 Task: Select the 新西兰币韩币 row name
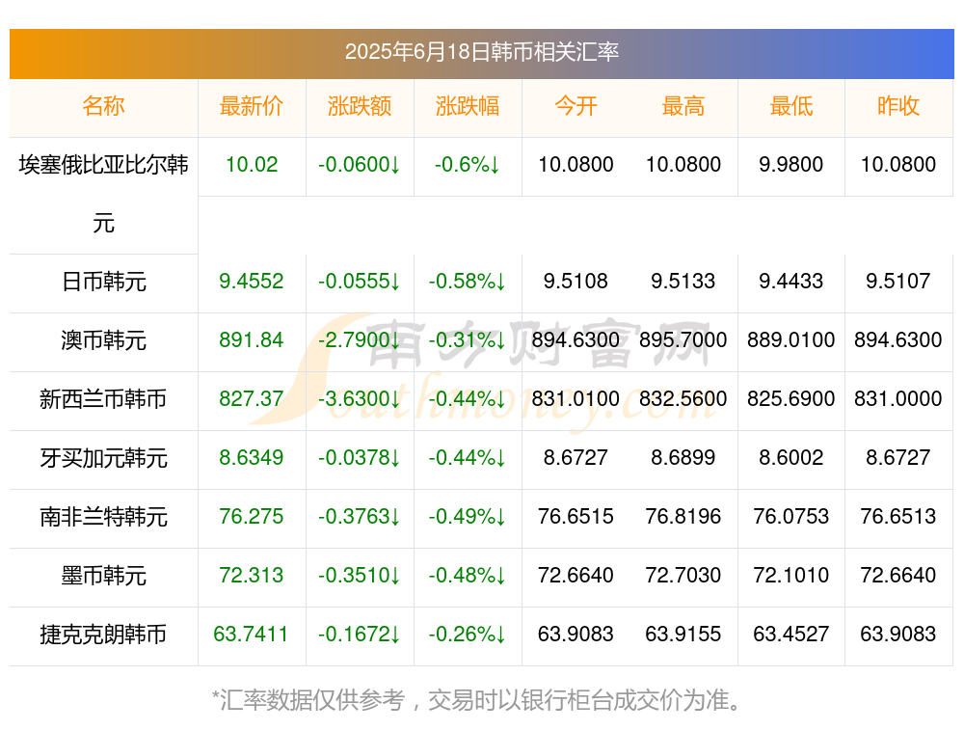(x=103, y=399)
